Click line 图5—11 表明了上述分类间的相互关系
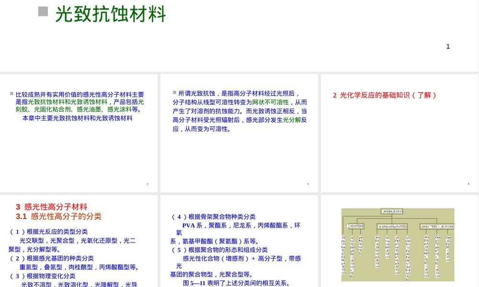 coord(237,283)
